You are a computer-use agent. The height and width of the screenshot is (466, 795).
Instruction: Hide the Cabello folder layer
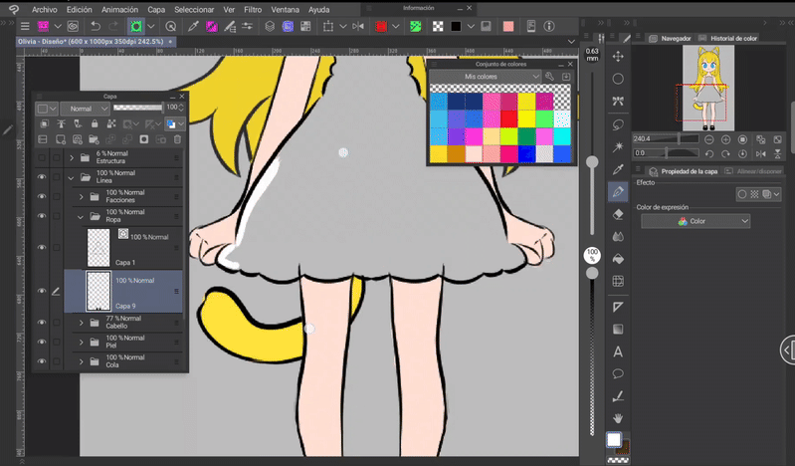(x=42, y=322)
